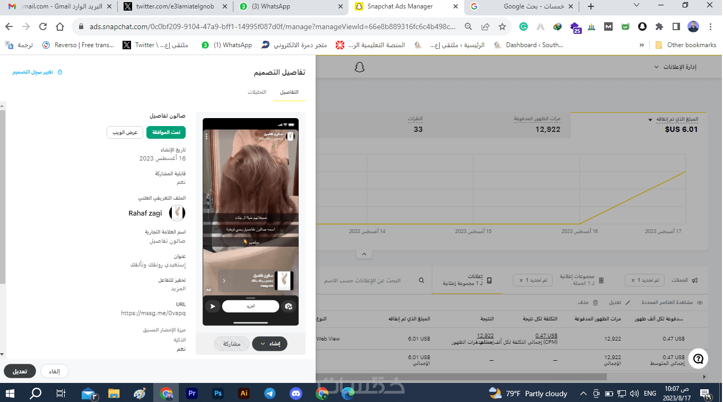Click the campaigns megaphone icon

[694, 280]
